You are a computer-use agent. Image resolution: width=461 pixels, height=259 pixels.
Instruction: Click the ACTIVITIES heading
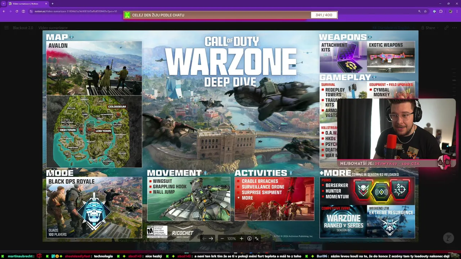[261, 173]
